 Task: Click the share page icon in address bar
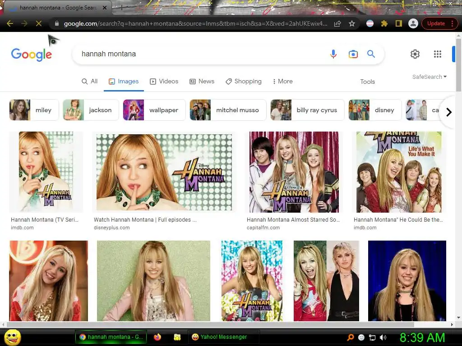[337, 23]
